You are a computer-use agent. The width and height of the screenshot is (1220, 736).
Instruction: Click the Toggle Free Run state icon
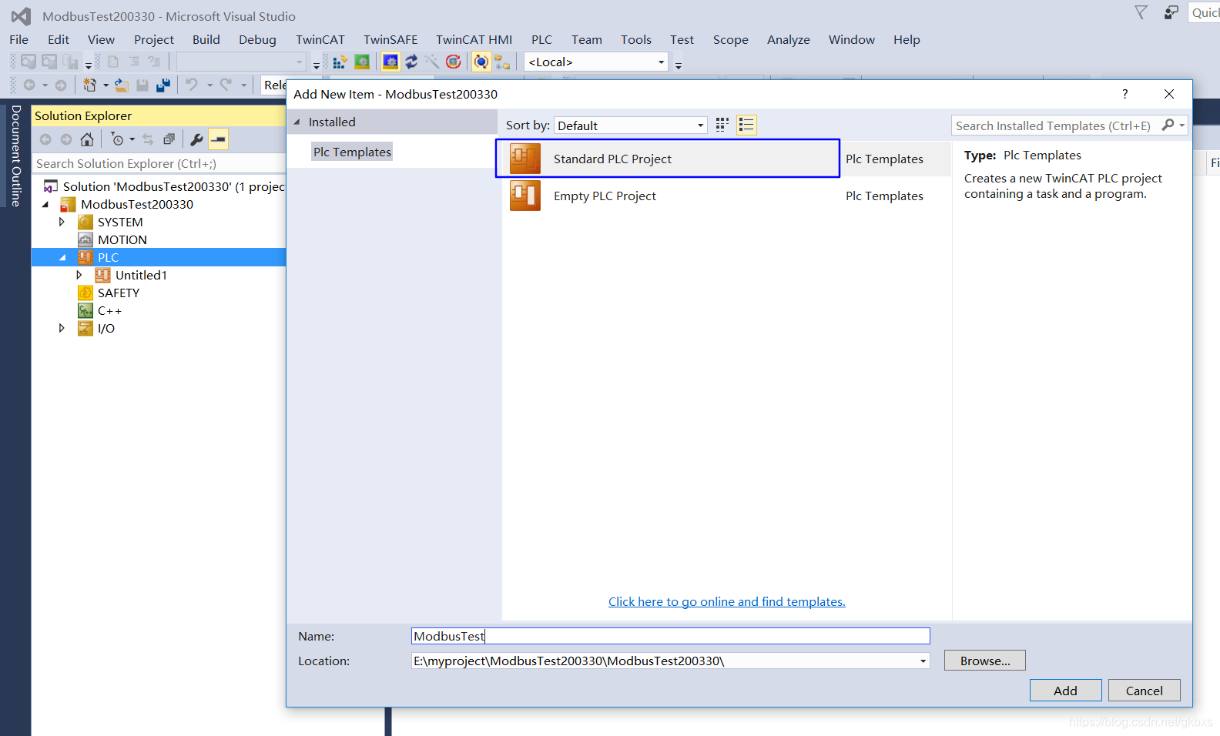tap(454, 62)
